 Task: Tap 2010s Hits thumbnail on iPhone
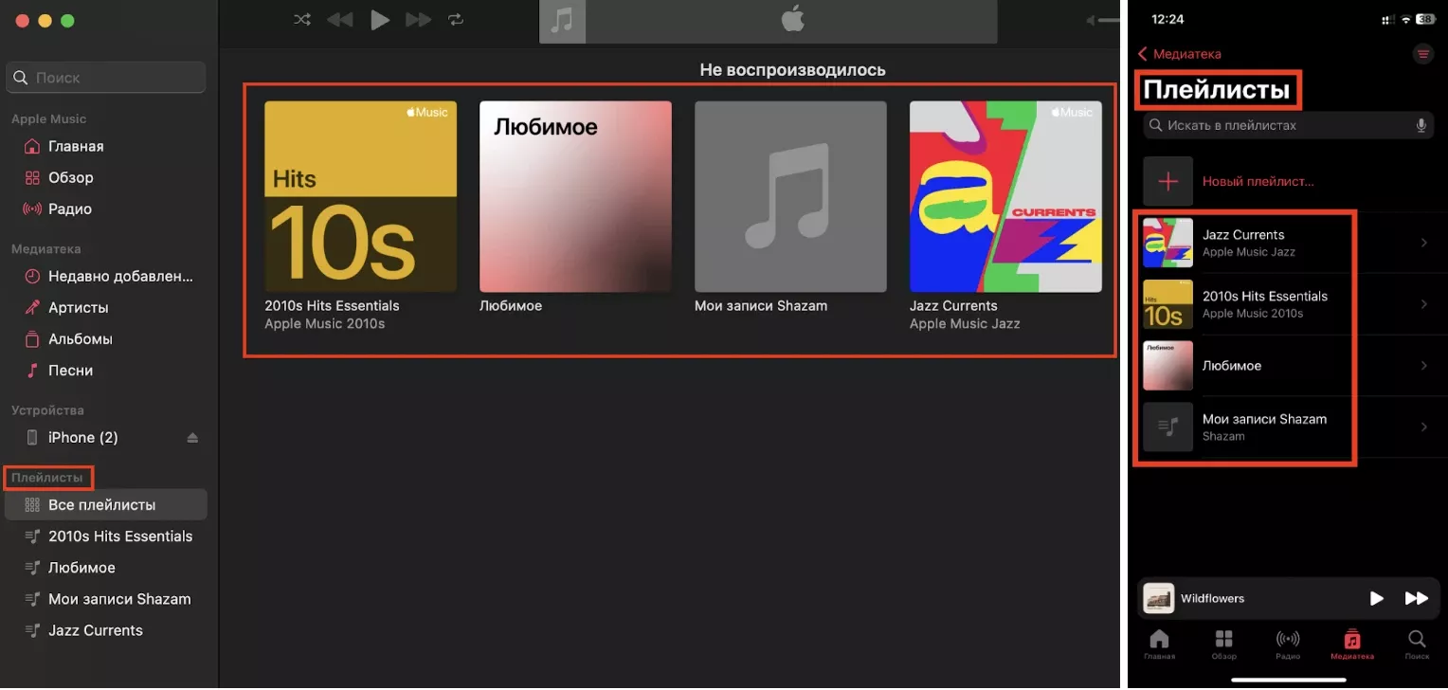point(1167,304)
